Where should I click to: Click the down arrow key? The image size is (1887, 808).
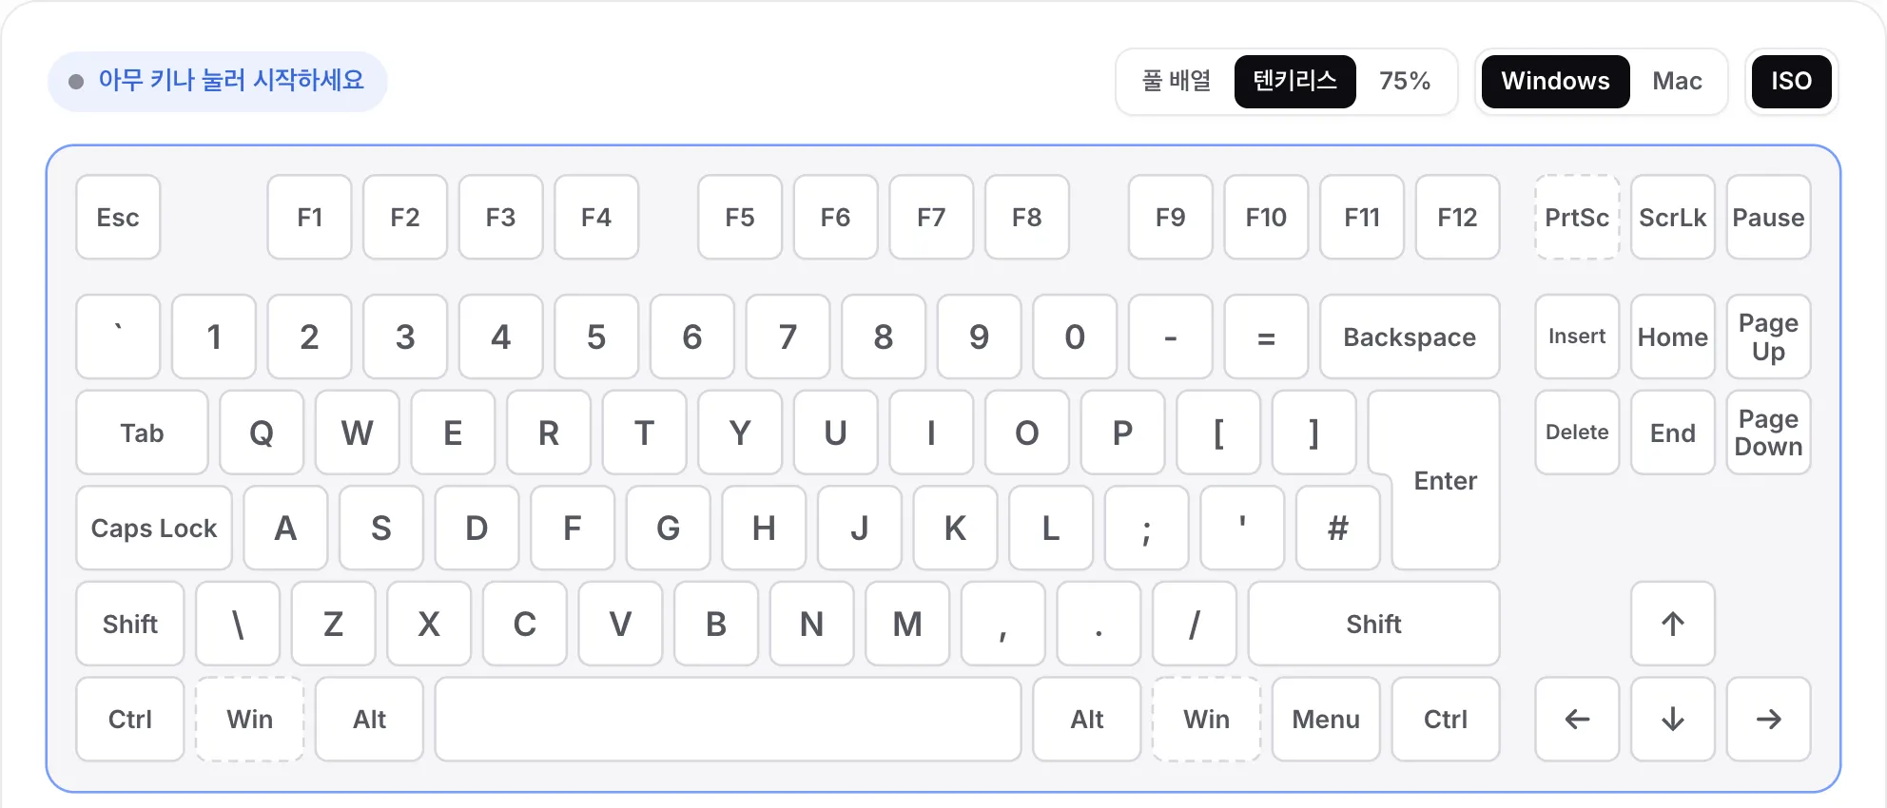pyautogui.click(x=1672, y=719)
